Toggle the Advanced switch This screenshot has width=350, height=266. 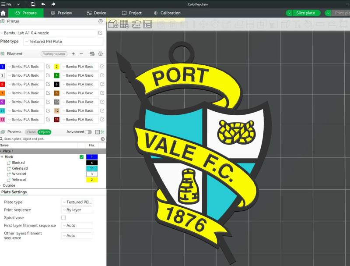click(88, 132)
